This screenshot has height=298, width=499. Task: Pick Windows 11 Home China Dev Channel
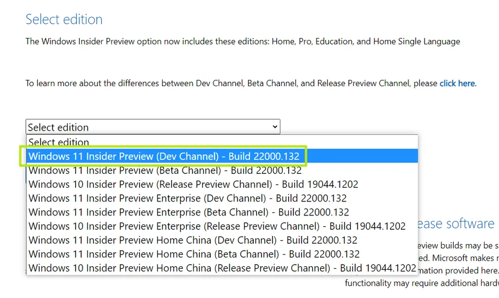[222, 240]
